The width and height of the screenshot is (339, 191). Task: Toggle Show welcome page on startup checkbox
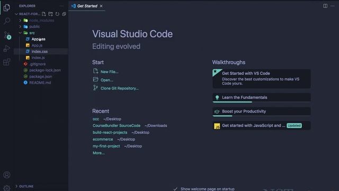(x=175, y=189)
